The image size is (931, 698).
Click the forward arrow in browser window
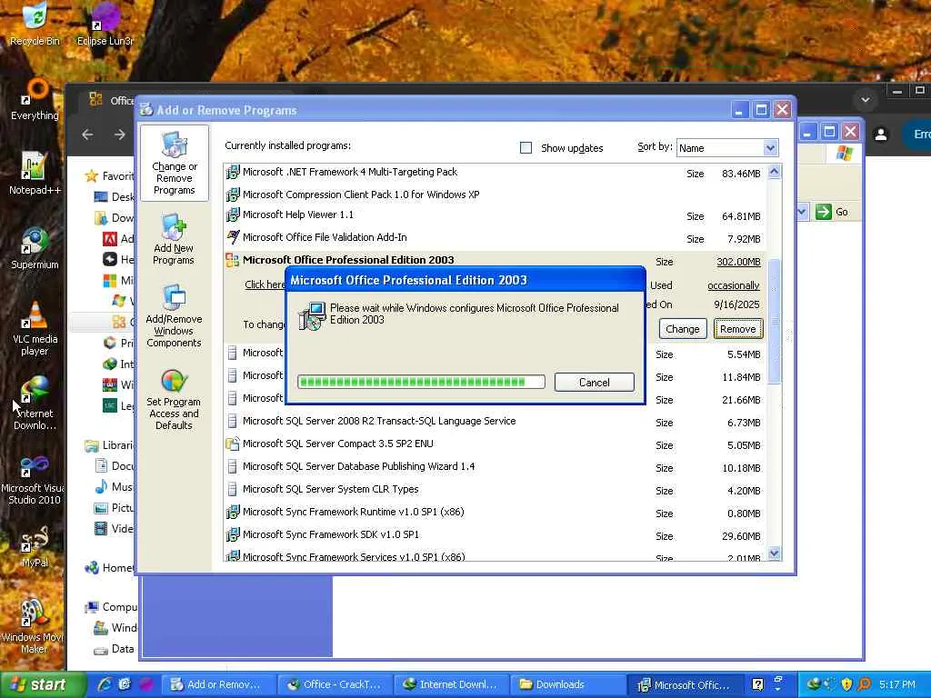pos(119,135)
